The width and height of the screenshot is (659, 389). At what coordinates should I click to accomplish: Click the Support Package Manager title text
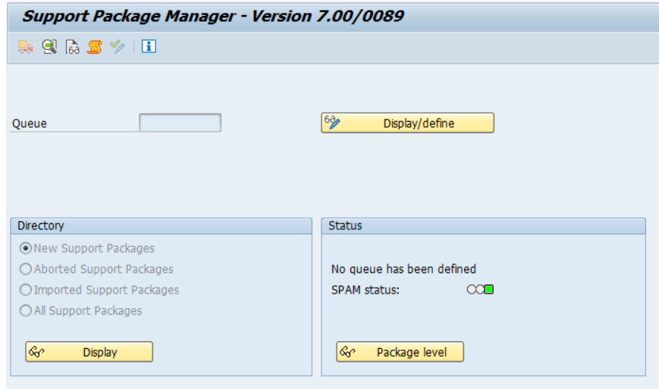point(213,17)
